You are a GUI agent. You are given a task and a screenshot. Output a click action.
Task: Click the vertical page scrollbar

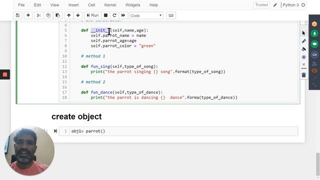pyautogui.click(x=318, y=164)
